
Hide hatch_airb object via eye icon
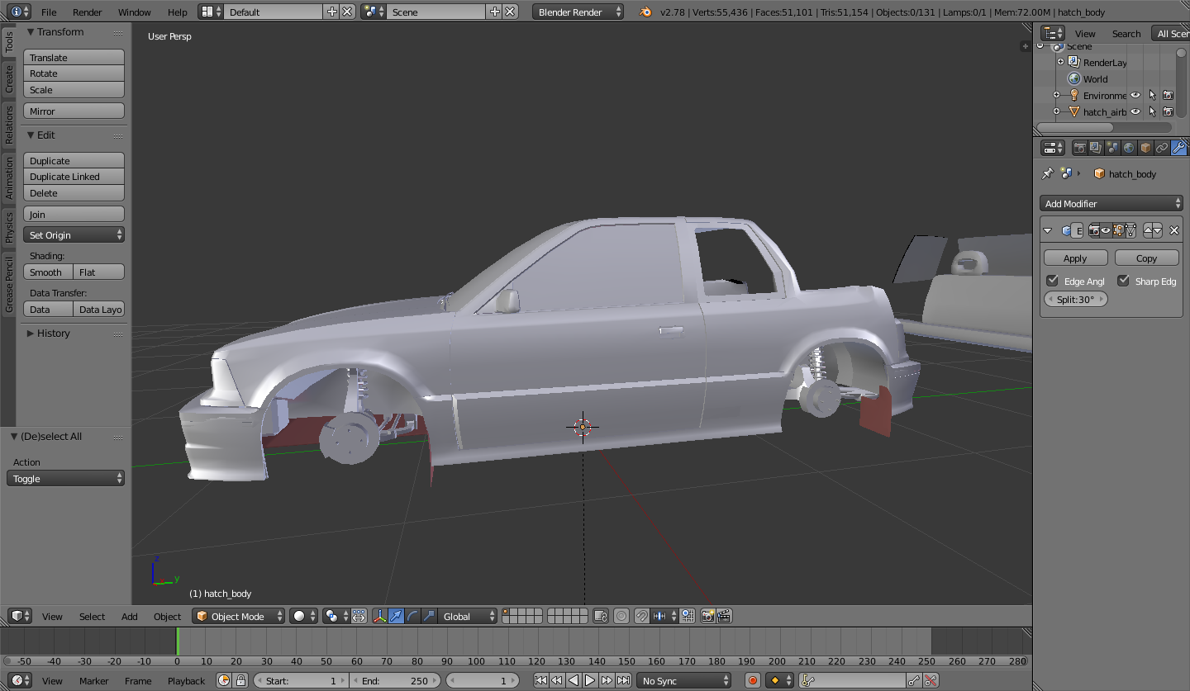point(1135,111)
